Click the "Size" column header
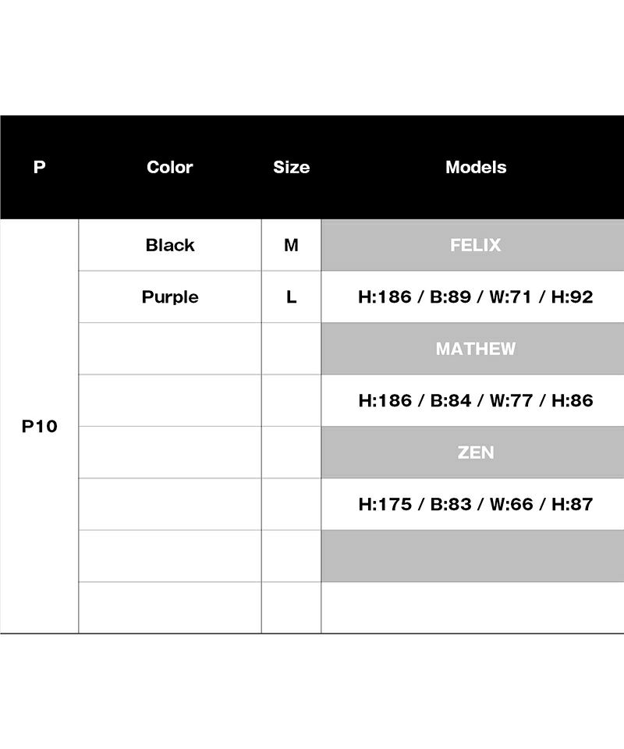This screenshot has height=749, width=624. tap(291, 167)
